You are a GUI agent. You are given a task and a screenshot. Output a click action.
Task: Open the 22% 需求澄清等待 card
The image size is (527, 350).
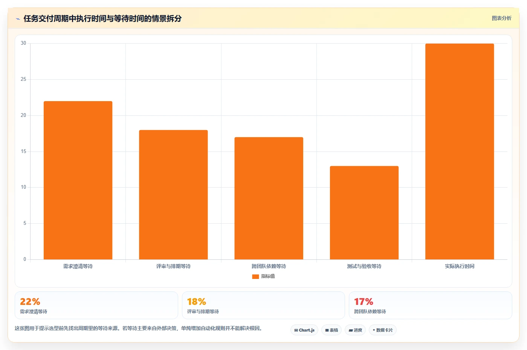click(x=96, y=305)
